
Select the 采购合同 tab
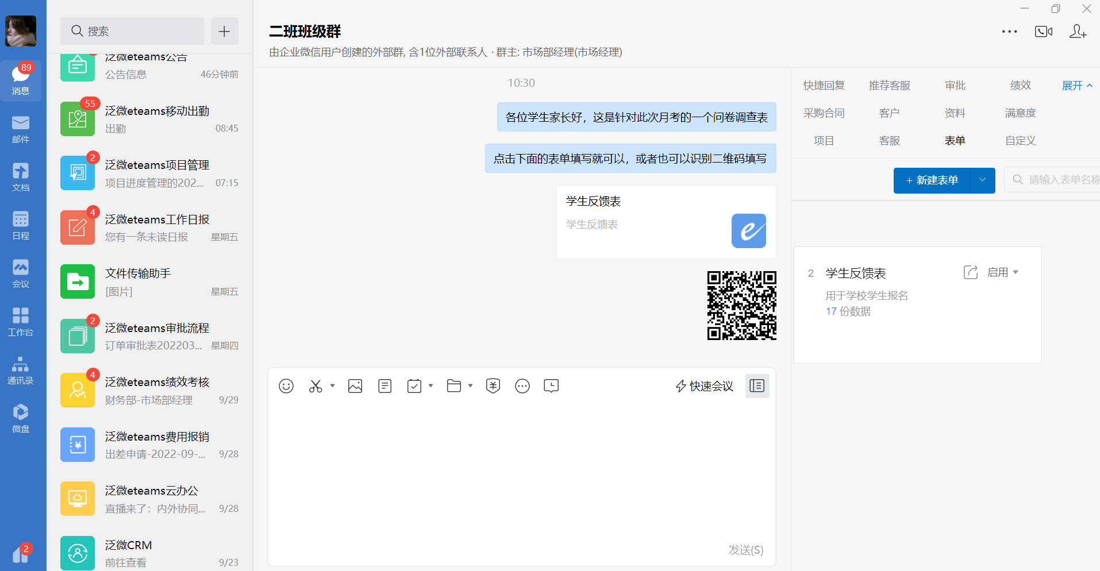point(824,113)
